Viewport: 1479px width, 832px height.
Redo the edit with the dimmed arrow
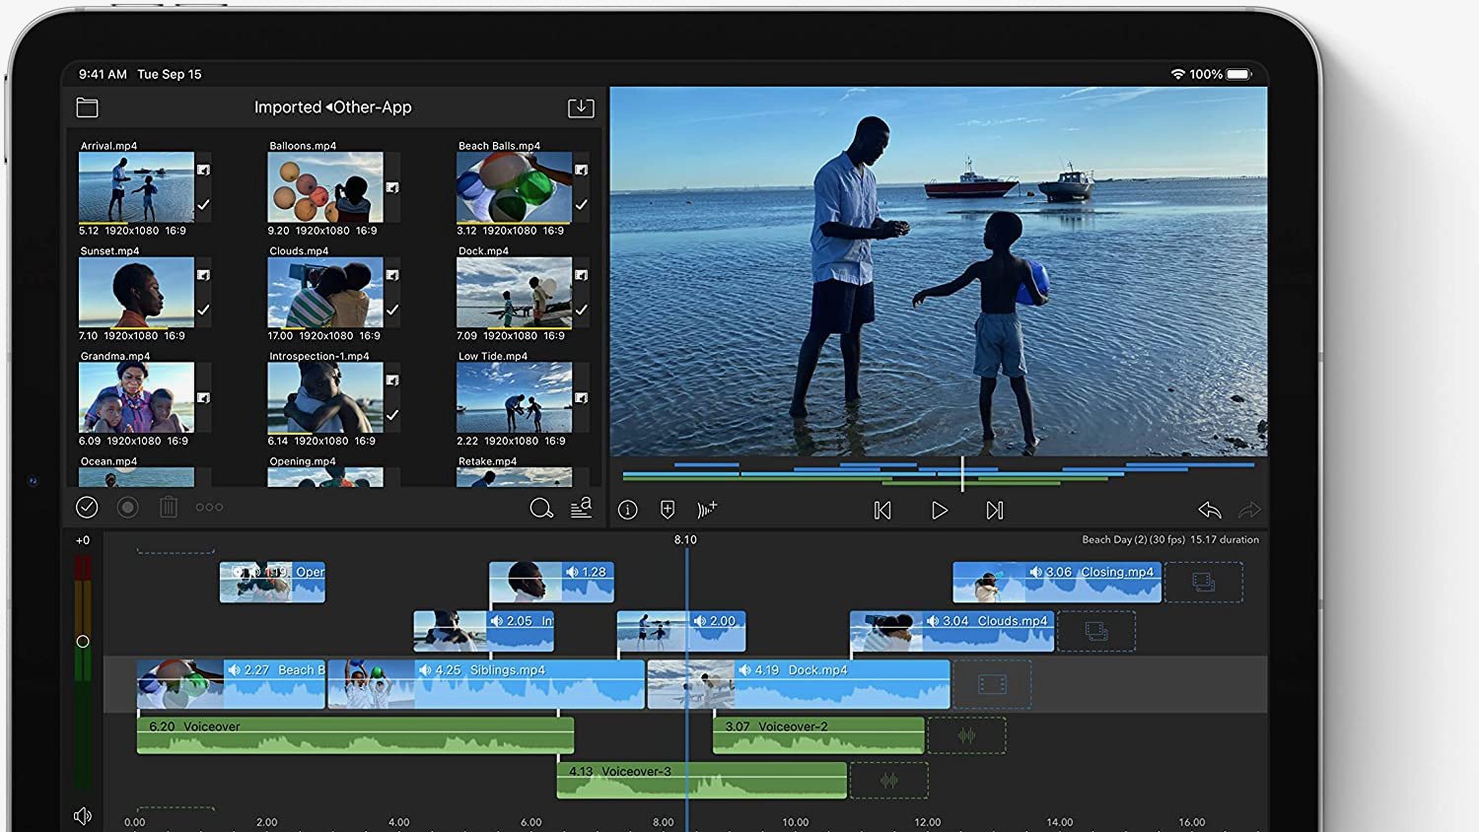tap(1249, 510)
